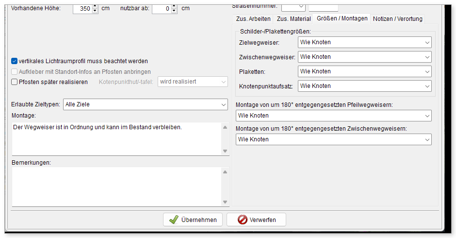456x238 pixels.
Task: Click Montage text area scroll up arrow
Action: pos(225,127)
